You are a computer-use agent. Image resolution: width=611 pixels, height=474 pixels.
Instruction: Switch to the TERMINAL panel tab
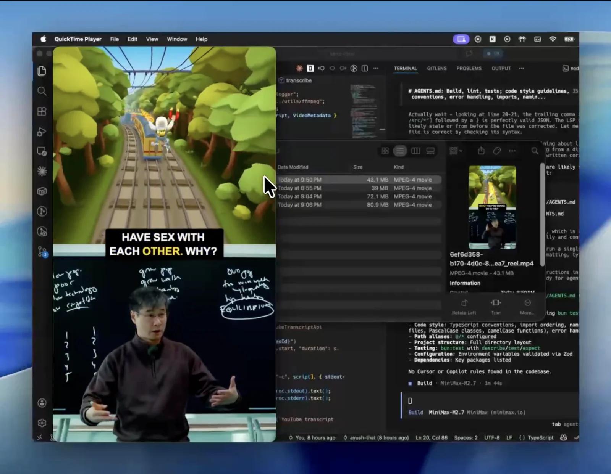click(405, 68)
